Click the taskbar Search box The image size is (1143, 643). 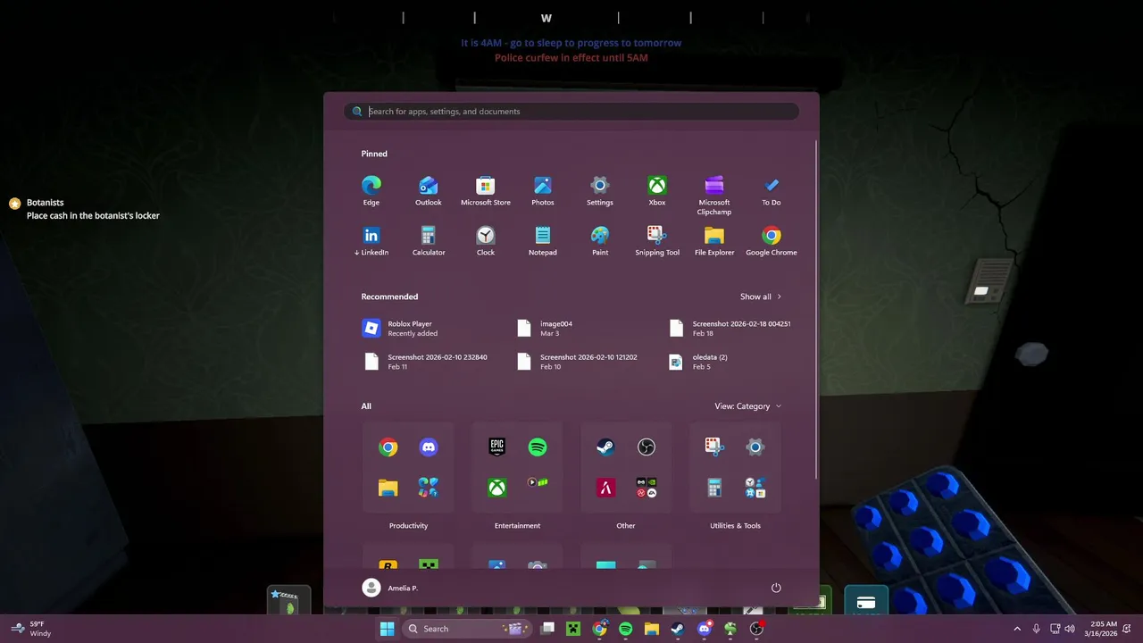click(466, 629)
